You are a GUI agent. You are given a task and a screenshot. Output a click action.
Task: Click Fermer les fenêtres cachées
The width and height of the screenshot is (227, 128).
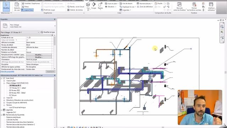pos(194,7)
